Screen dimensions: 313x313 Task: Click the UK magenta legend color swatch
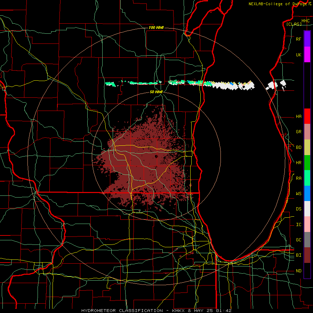click(x=307, y=55)
